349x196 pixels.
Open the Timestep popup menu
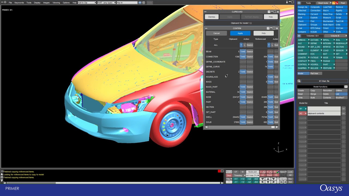(239, 175)
